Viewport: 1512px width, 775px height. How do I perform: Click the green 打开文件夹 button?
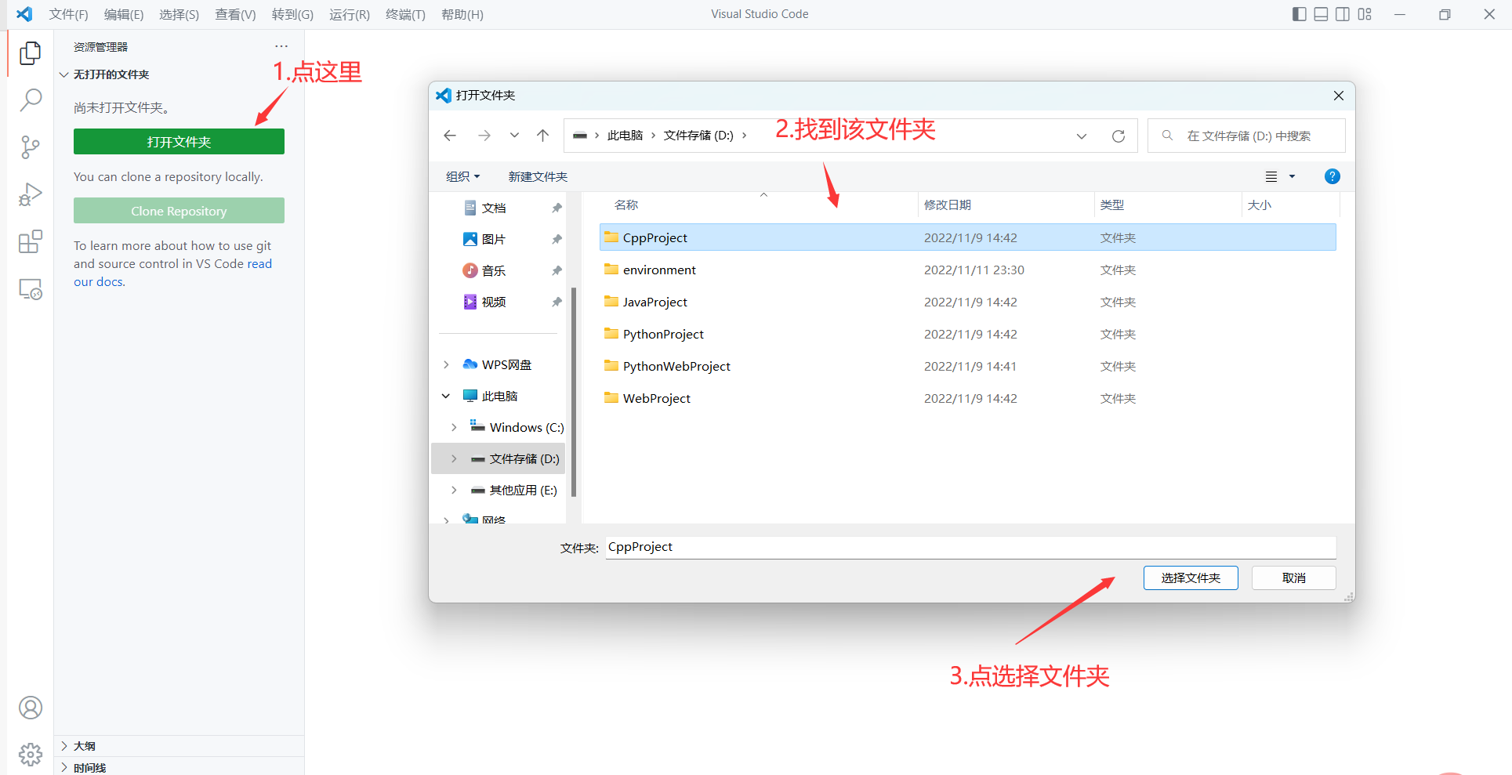pos(179,142)
